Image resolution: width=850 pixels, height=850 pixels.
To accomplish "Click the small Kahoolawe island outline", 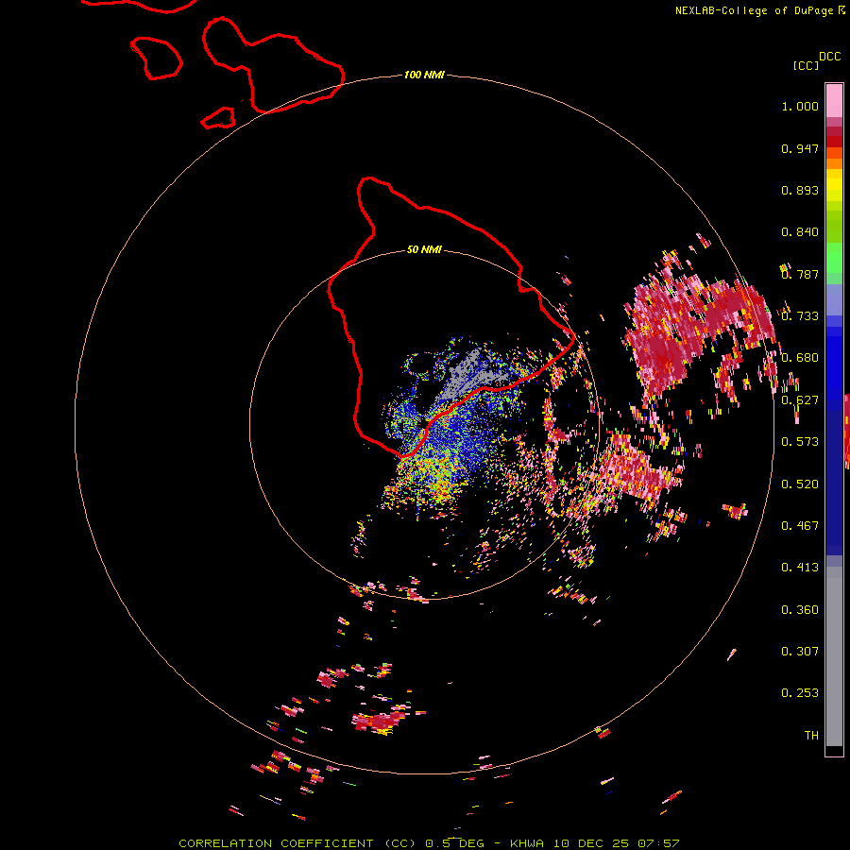I will pyautogui.click(x=218, y=118).
